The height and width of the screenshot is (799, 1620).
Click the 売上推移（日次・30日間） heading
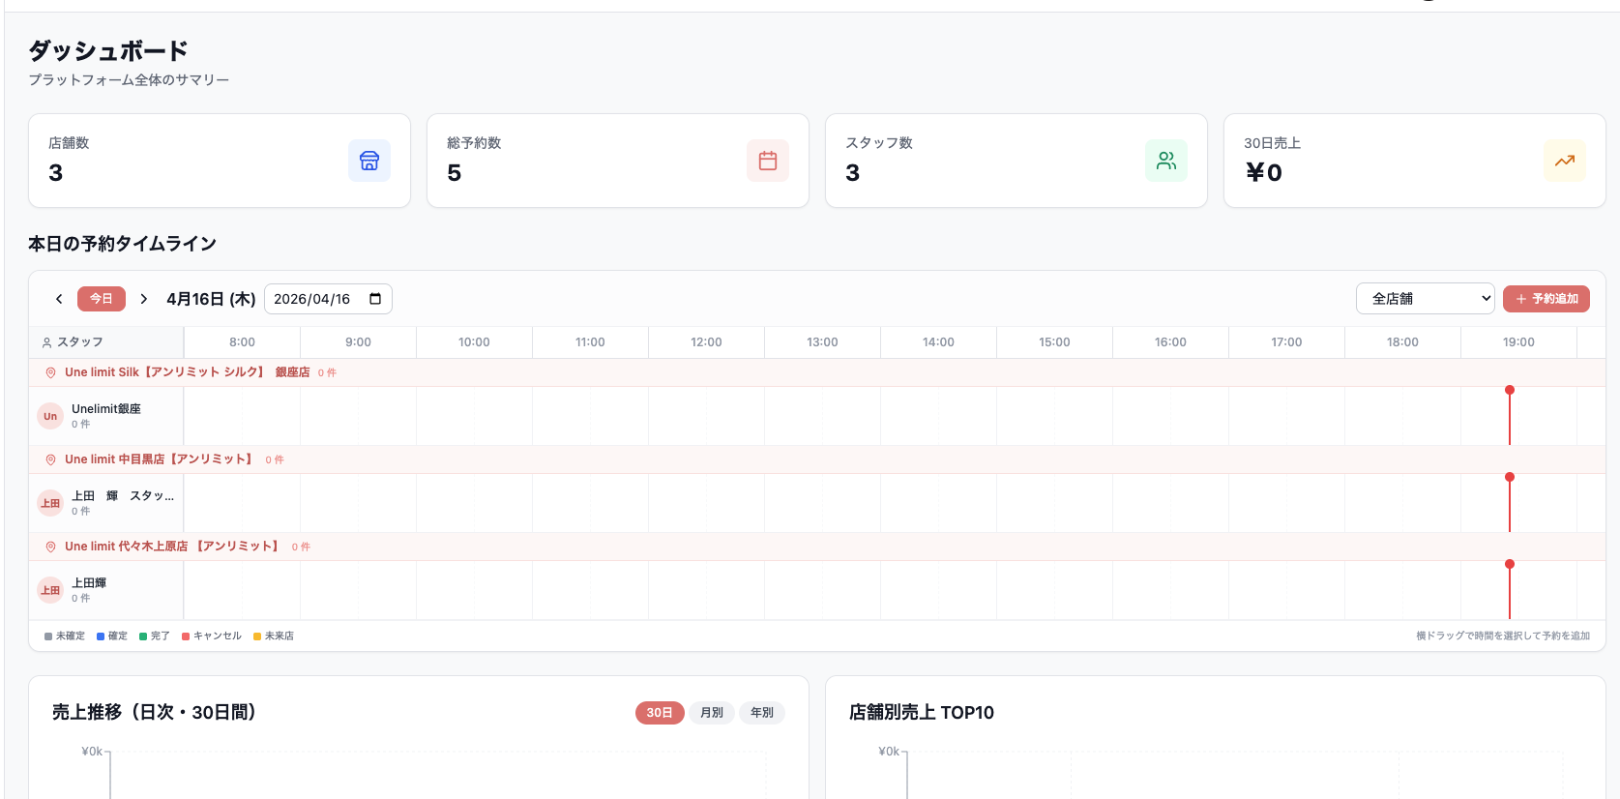154,712
